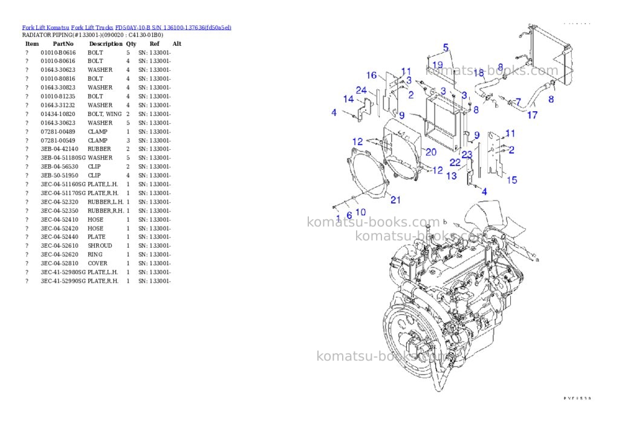Click the PartNo column header
Screen dimensions: 619x438
63,43
